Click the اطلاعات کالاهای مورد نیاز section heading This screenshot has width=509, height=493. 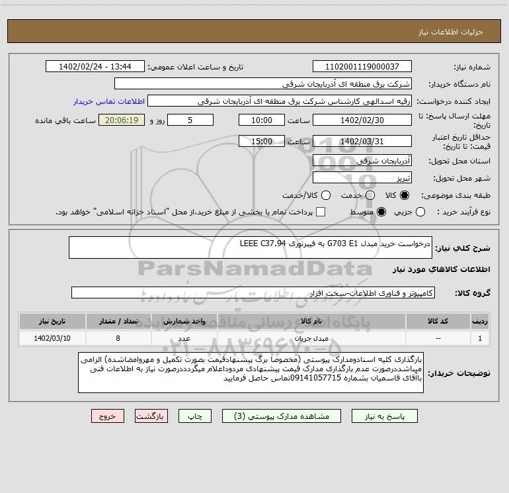point(441,269)
